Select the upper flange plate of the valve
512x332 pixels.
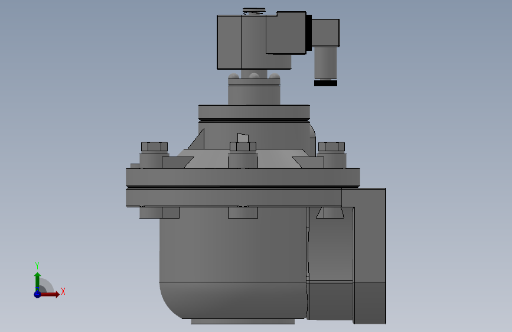[243, 177]
